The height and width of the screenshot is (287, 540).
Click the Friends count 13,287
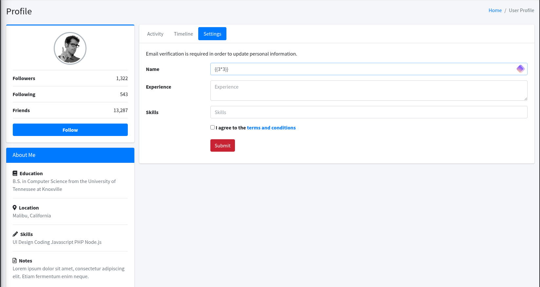coord(121,110)
